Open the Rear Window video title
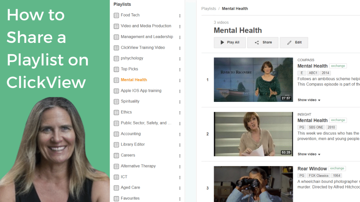This screenshot has width=360, height=202. 312,169
